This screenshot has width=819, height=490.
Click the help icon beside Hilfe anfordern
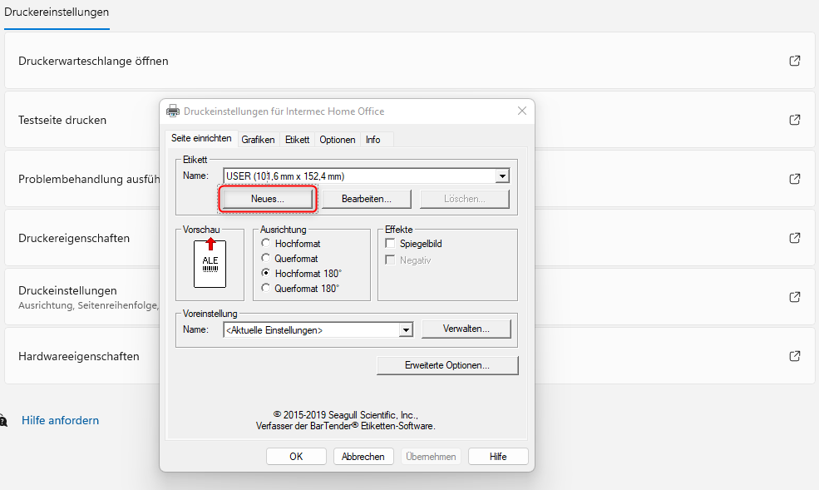tap(4, 421)
